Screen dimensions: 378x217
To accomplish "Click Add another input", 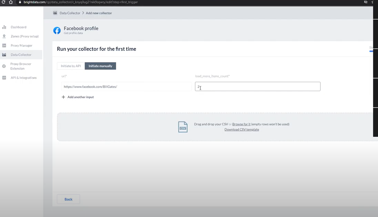I will 81,97.
